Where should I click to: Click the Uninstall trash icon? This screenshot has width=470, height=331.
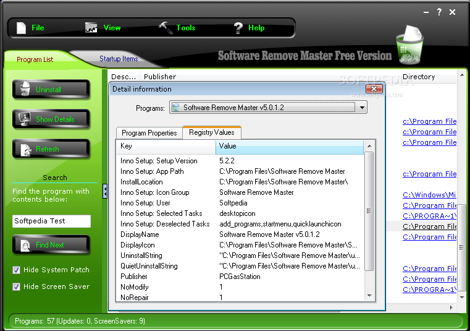tap(25, 89)
